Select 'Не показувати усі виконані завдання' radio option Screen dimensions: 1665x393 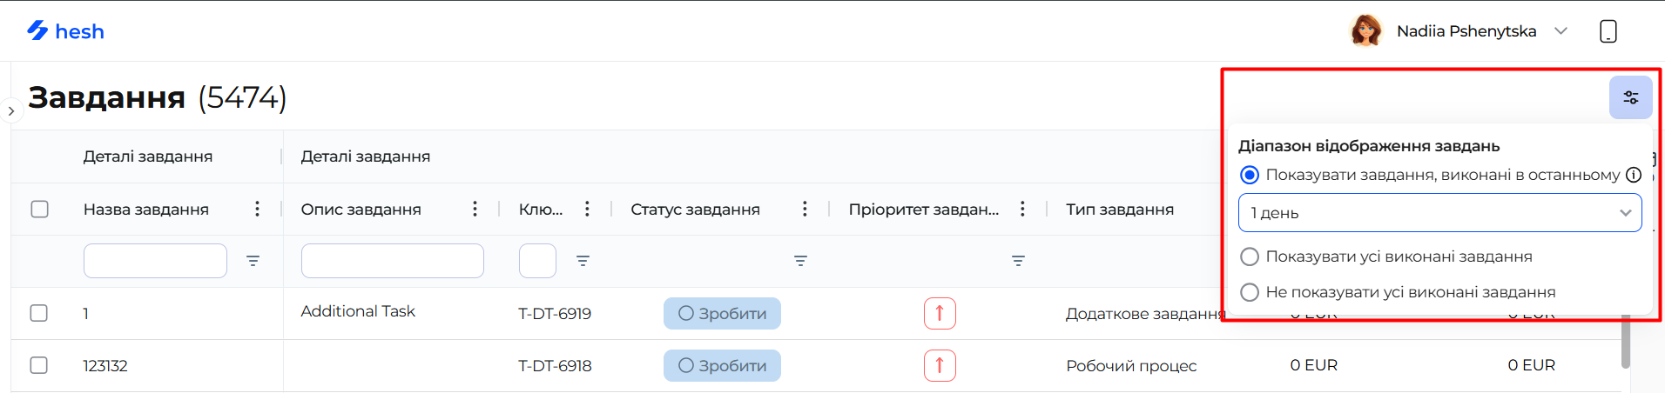point(1250,292)
